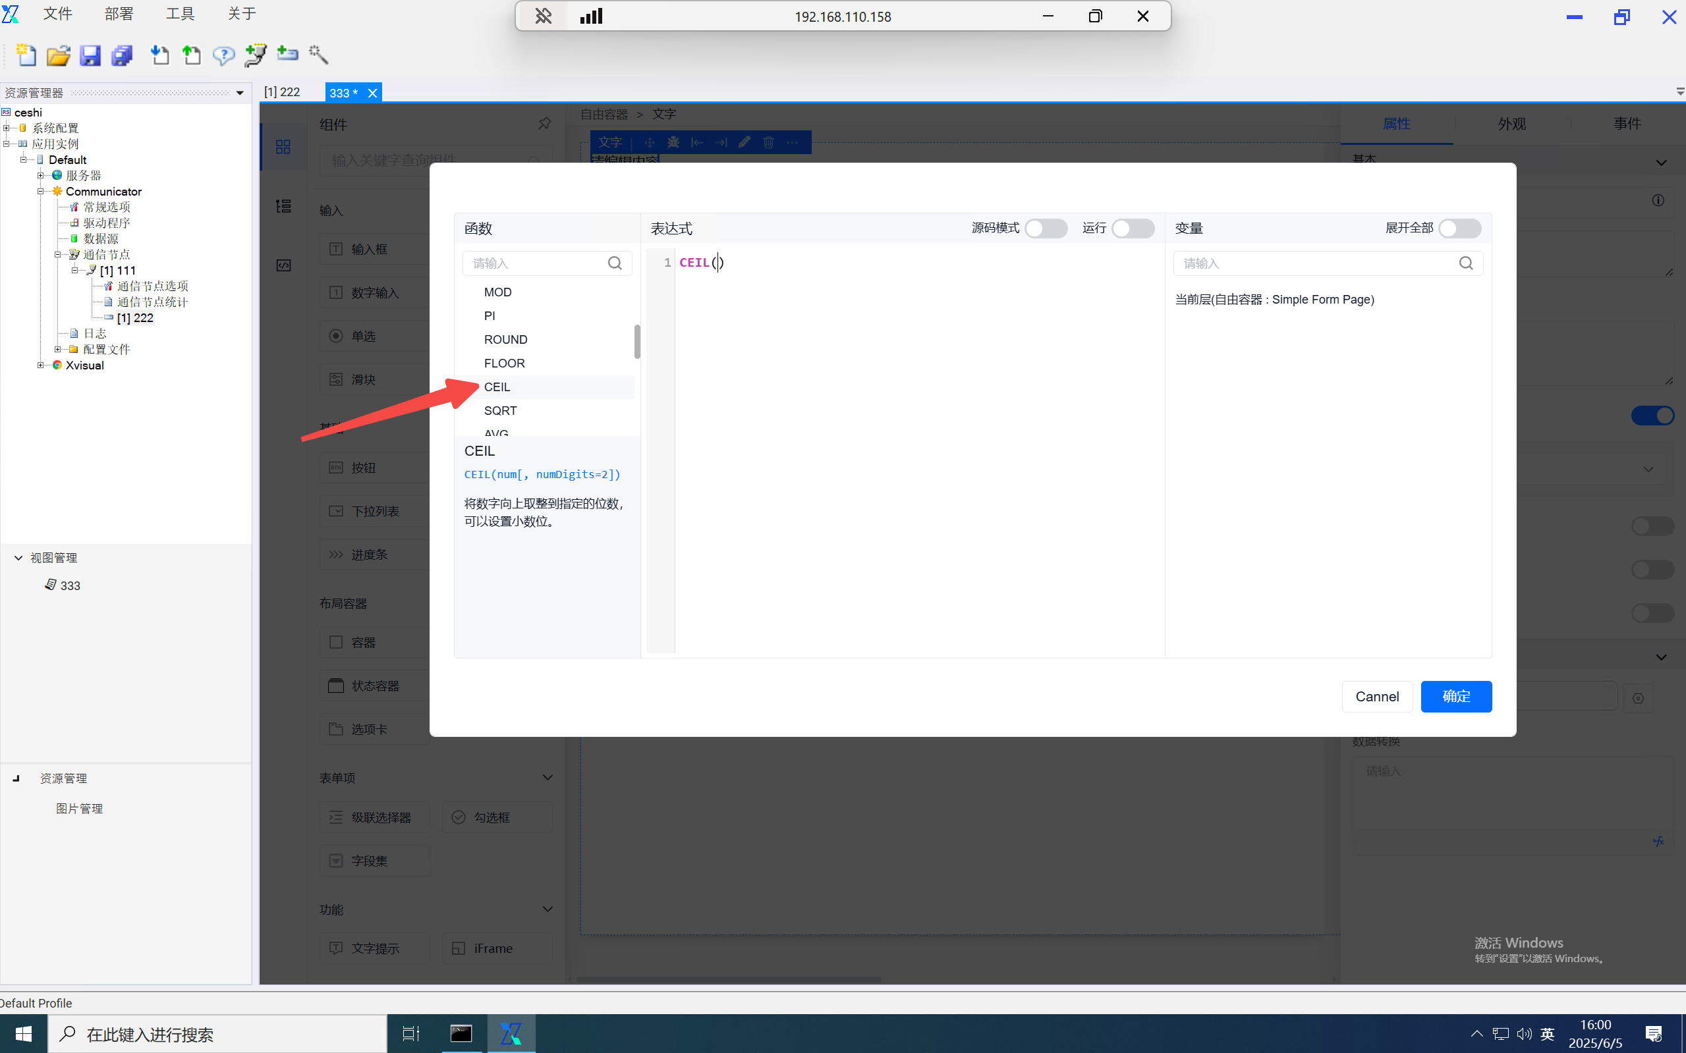Click the New file toolbar icon
The height and width of the screenshot is (1053, 1686).
tap(26, 55)
